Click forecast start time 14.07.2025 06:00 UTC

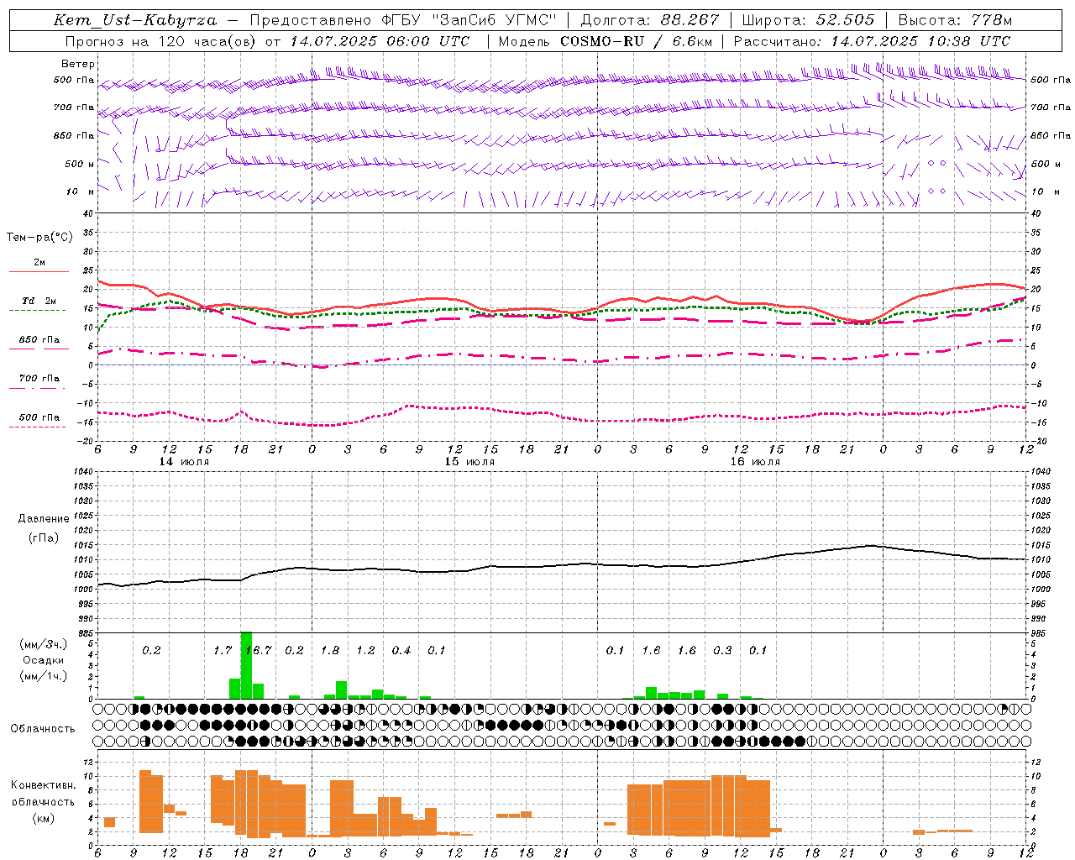(x=380, y=41)
